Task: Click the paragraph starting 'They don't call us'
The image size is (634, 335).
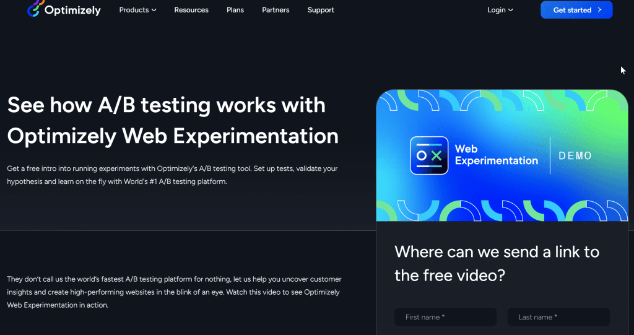Action: [174, 292]
